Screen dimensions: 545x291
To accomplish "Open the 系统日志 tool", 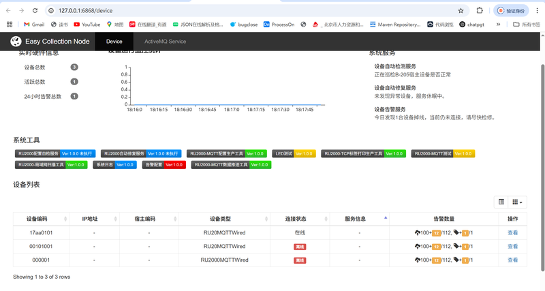I will pyautogui.click(x=114, y=165).
